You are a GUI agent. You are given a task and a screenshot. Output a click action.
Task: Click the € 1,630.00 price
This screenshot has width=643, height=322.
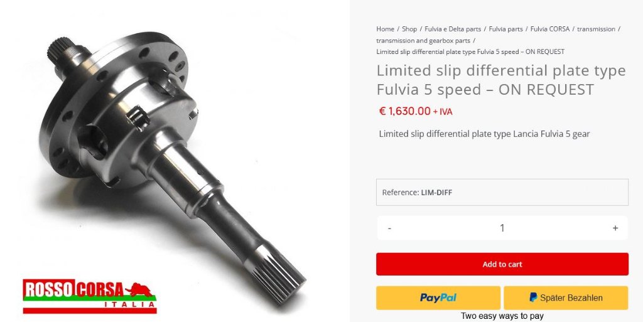coord(405,112)
